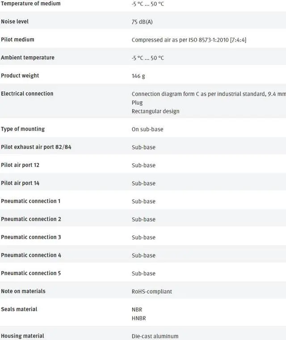Click the "Type of mounting" label
This screenshot has height=340, width=286.
[23, 129]
